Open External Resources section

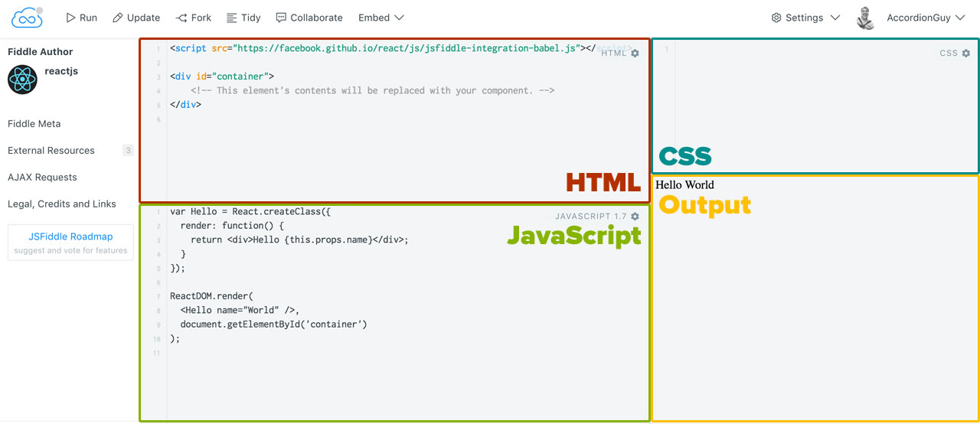point(51,150)
